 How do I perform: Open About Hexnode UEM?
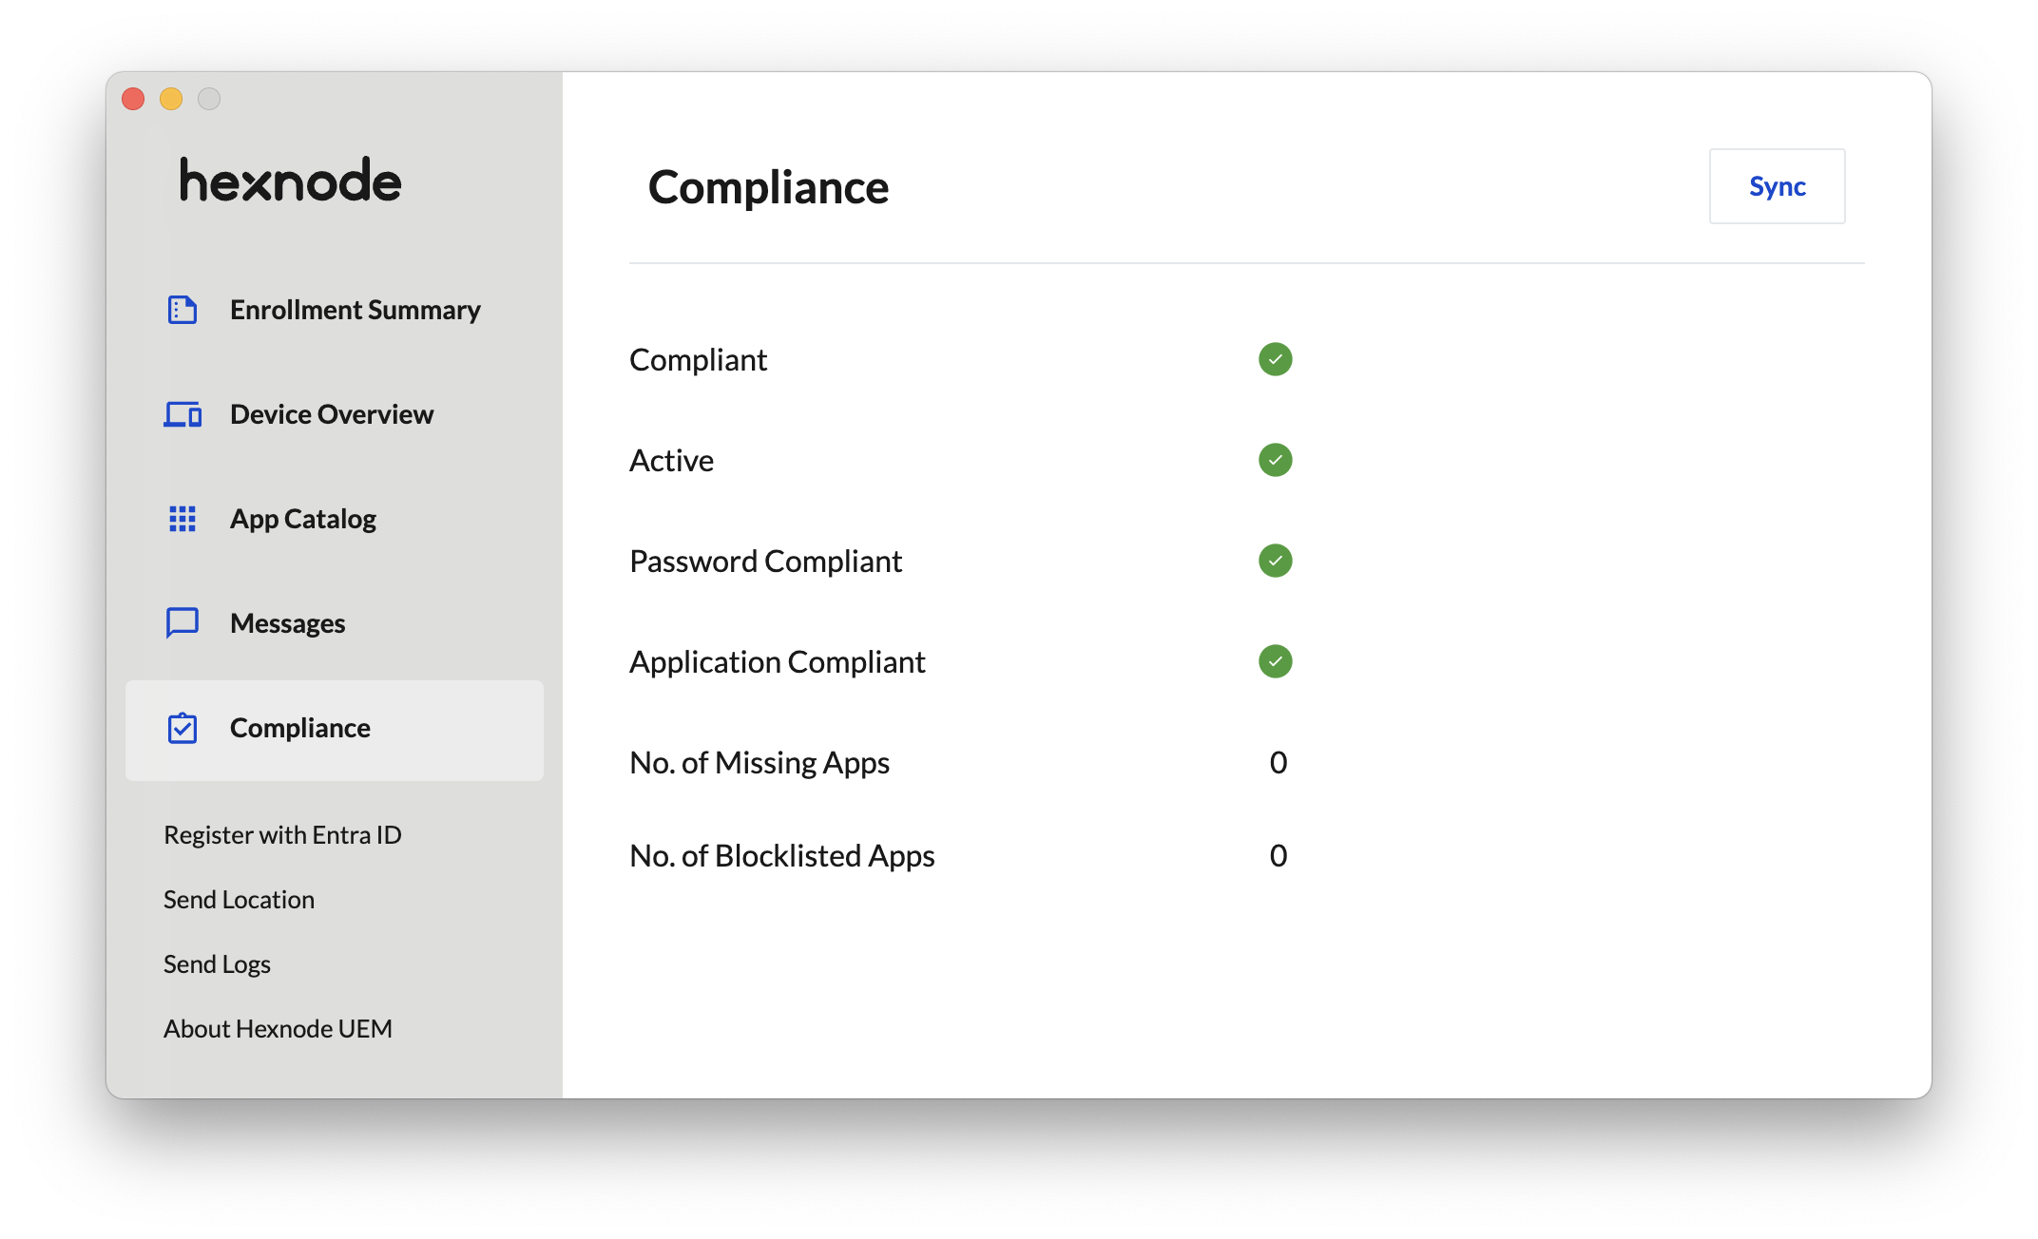pyautogui.click(x=278, y=1028)
